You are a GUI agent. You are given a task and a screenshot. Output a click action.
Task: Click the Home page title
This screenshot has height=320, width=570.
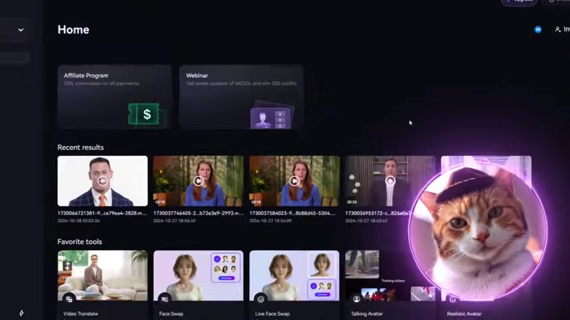tap(73, 30)
